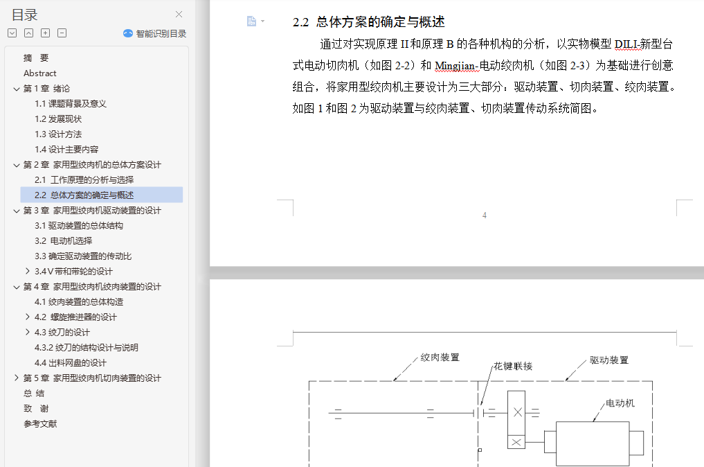Select 第 2 章 家用型绞肉机的总体方案设计
704x467 pixels.
[92, 165]
